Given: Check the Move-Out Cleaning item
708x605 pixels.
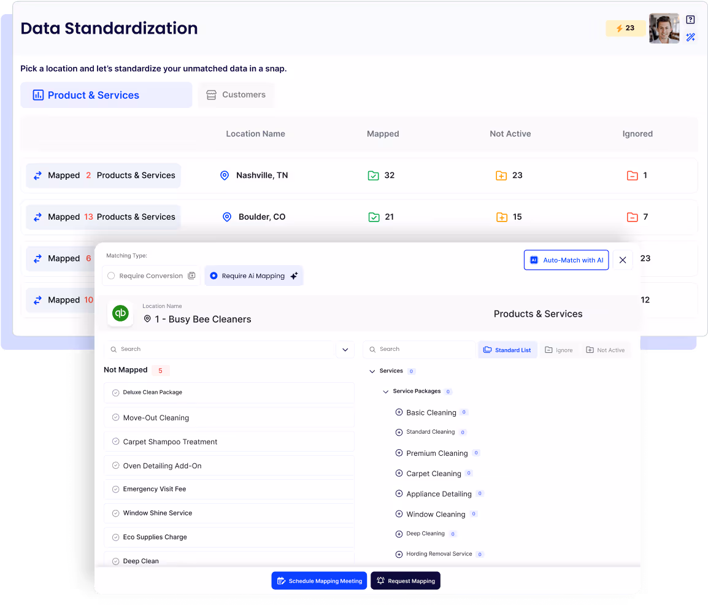Looking at the screenshot, I should (115, 417).
